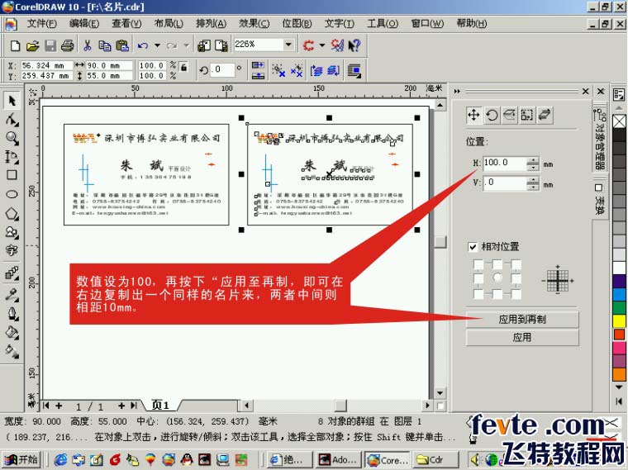Select the center anchor radio point
628x470 pixels.
point(497,277)
